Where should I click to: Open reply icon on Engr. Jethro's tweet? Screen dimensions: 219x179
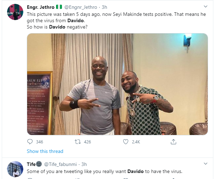click(30, 142)
